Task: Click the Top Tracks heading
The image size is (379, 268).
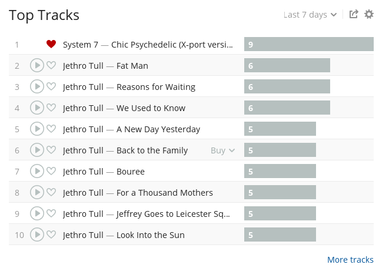Action: pos(44,15)
